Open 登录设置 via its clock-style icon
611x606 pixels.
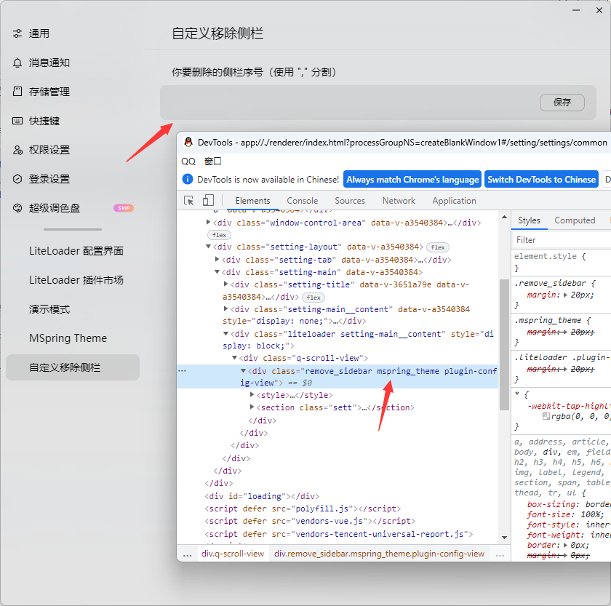click(17, 179)
